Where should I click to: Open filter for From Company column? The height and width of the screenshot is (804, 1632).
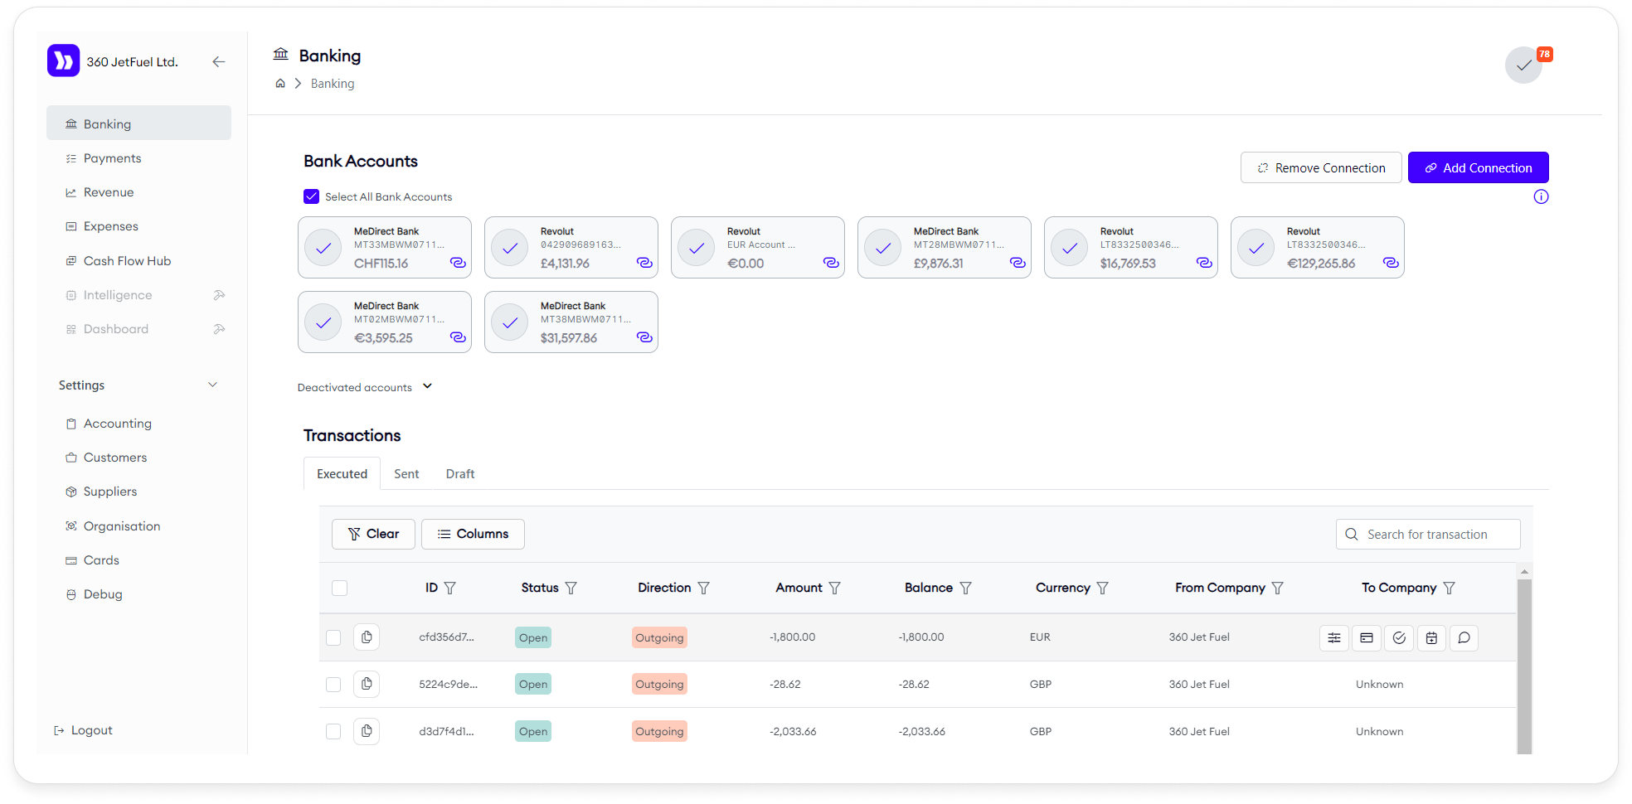[1278, 588]
